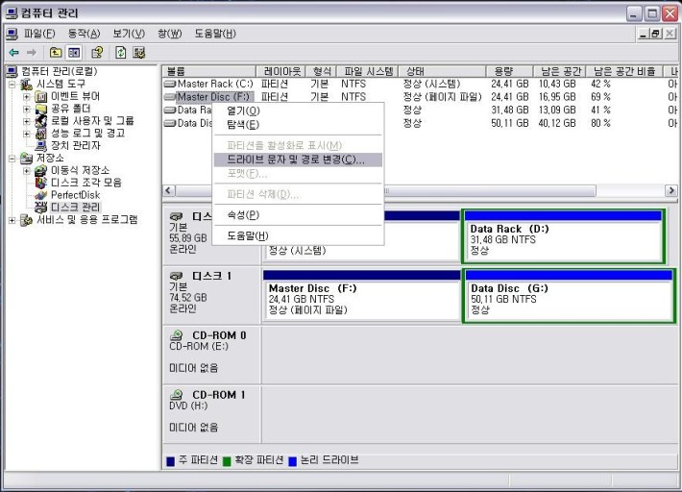The width and height of the screenshot is (682, 492).
Task: Open 장치 관리자 device manager node
Action: click(75, 145)
